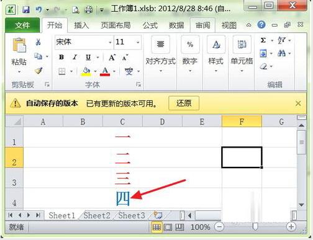Image resolution: width=313 pixels, height=240 pixels.
Task: Click the Increase Font Size icon
Action: (x=112, y=57)
